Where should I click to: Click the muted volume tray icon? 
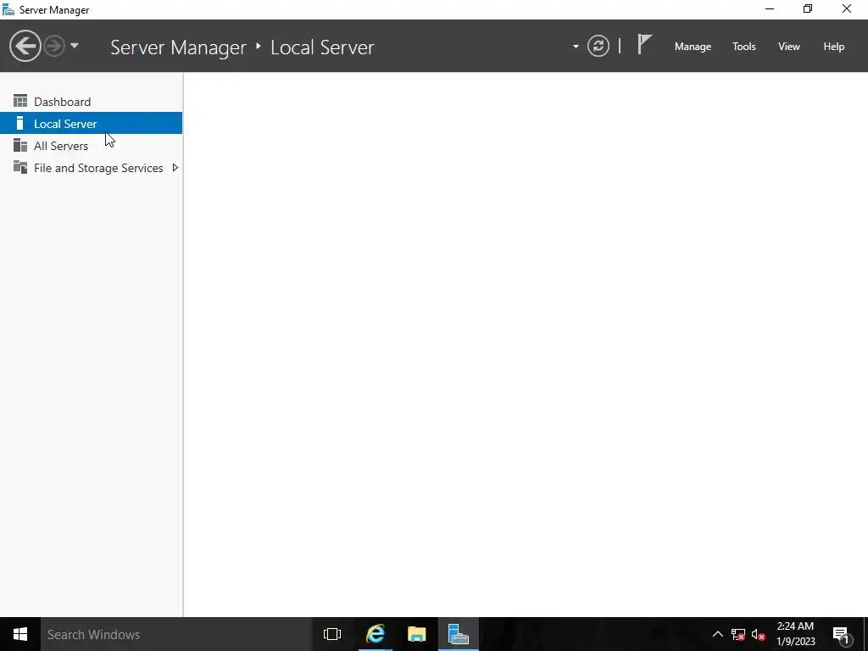click(759, 634)
